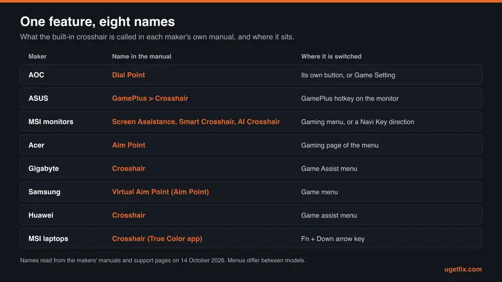
Task: Click 'Game Assist menu' in Gigabyte row
Action: (329, 168)
